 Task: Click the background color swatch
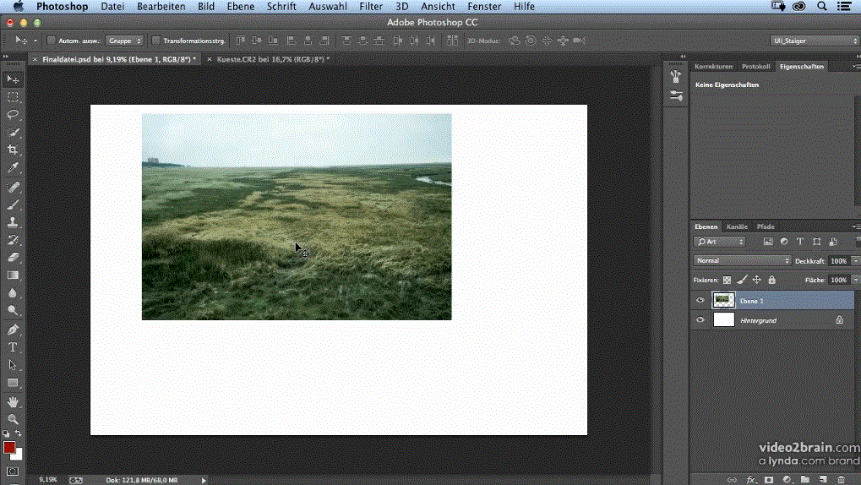pos(19,455)
